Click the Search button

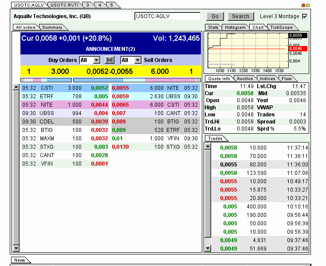pyautogui.click(x=240, y=16)
